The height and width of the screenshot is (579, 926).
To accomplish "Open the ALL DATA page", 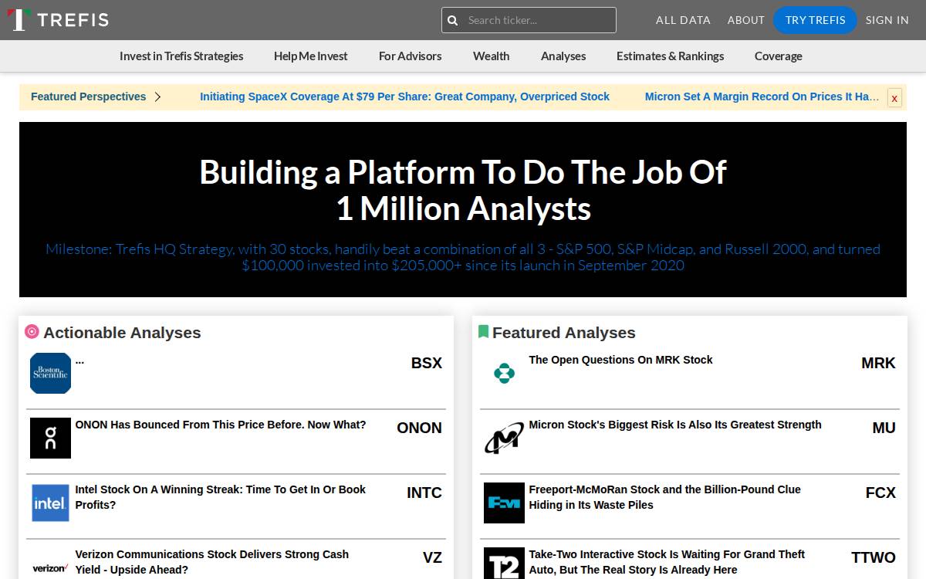I will (x=683, y=20).
